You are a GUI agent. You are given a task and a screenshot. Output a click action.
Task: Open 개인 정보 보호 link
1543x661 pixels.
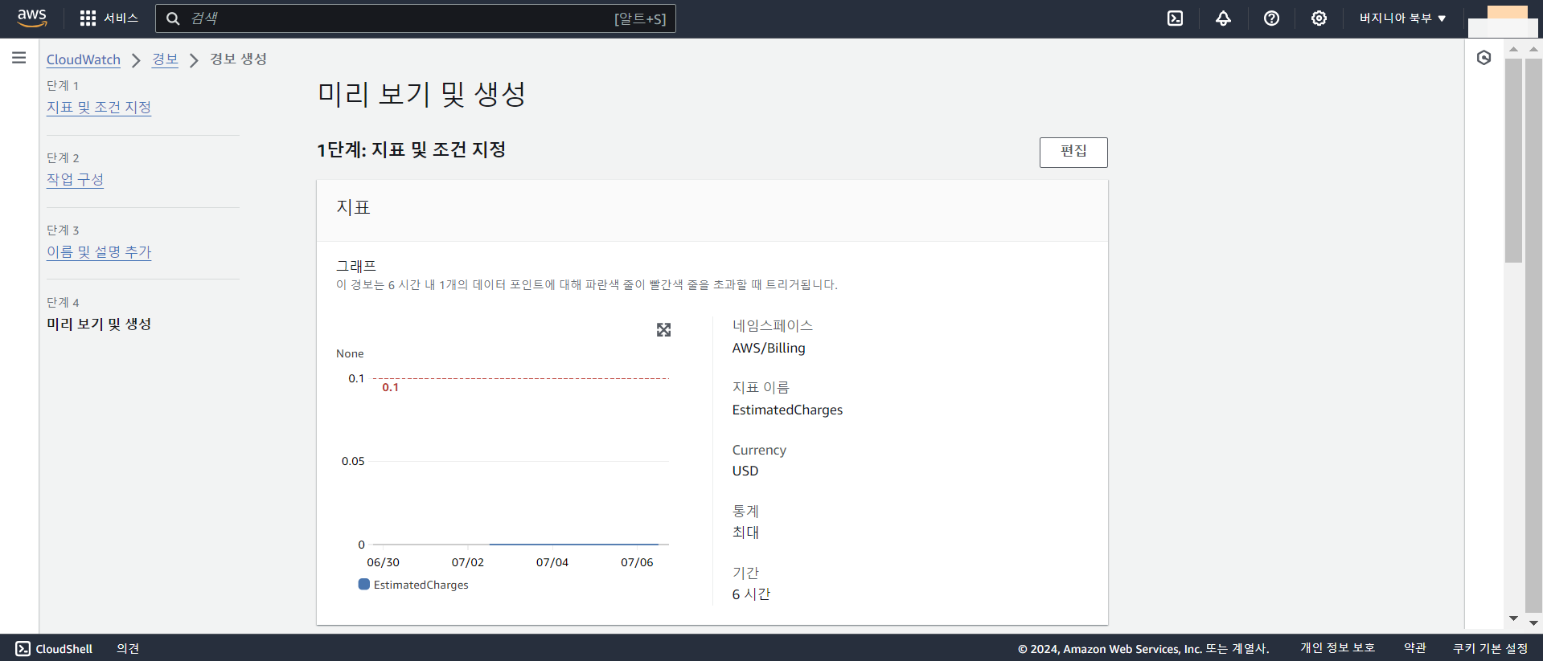(x=1337, y=648)
